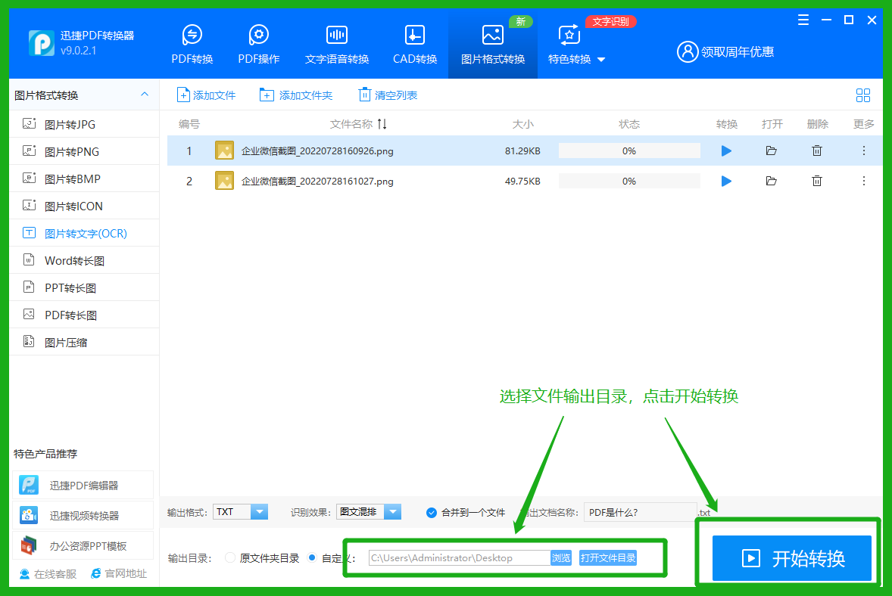Start conversion of file 20220728160926.png
The height and width of the screenshot is (596, 892).
726,151
